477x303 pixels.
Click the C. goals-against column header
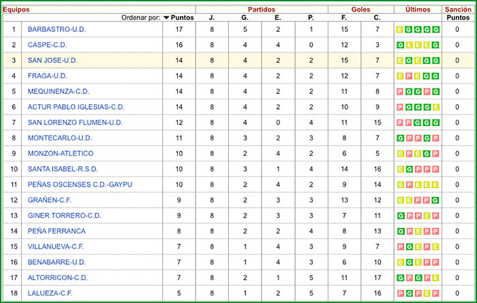click(x=377, y=18)
